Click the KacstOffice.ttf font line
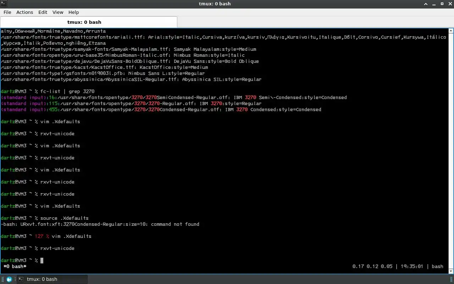The width and height of the screenshot is (454, 284). click(104, 67)
